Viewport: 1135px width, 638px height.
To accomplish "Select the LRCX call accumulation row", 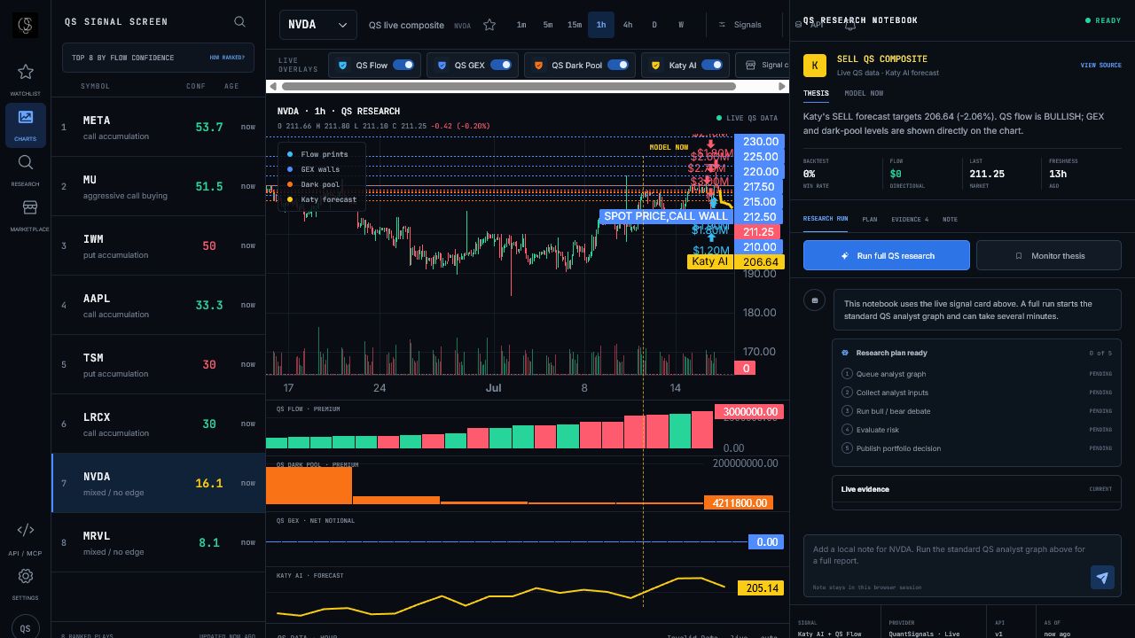I will [x=158, y=424].
